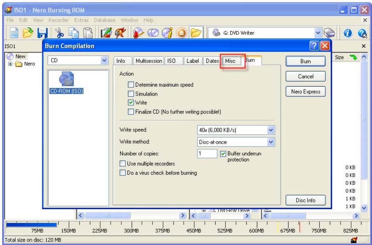Click the left pane horizontal scrollbar thumb

[107, 216]
